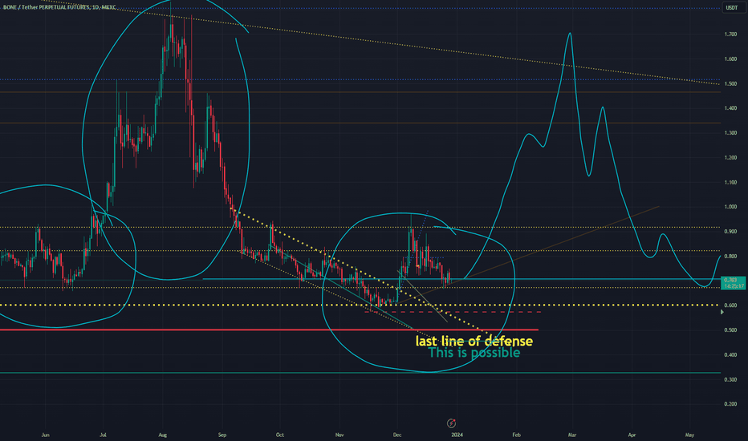The width and height of the screenshot is (748, 441).
Task: Click the Jul label on time axis
Action: point(103,435)
